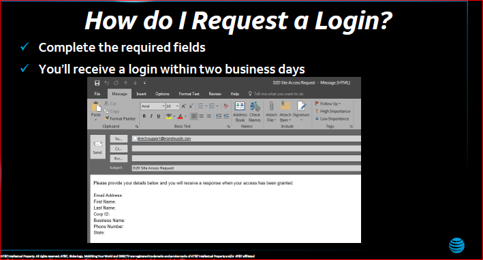Click the Previous Item up arrow

(x=125, y=83)
